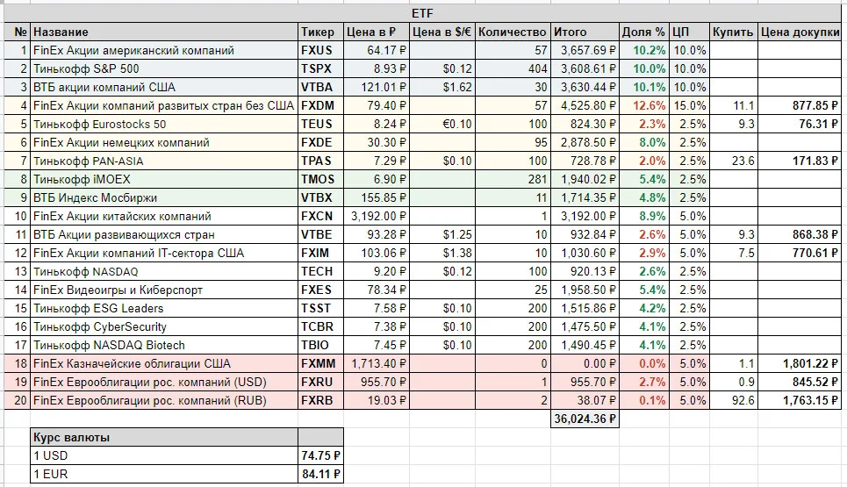Click the 'Итого' column header
Viewport: 847px width, 487px height.
[585, 32]
